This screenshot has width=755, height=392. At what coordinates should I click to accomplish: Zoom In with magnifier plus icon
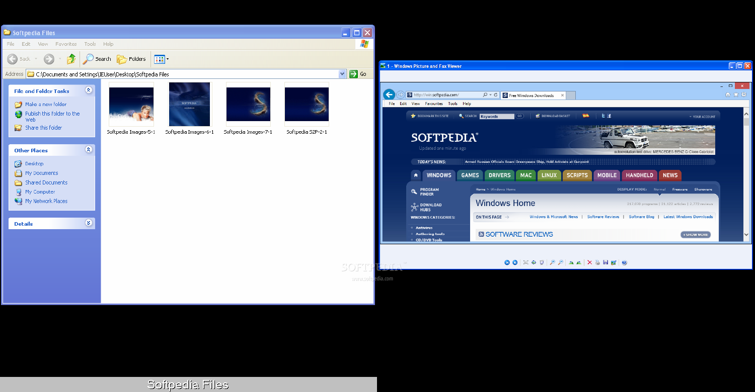pos(552,262)
